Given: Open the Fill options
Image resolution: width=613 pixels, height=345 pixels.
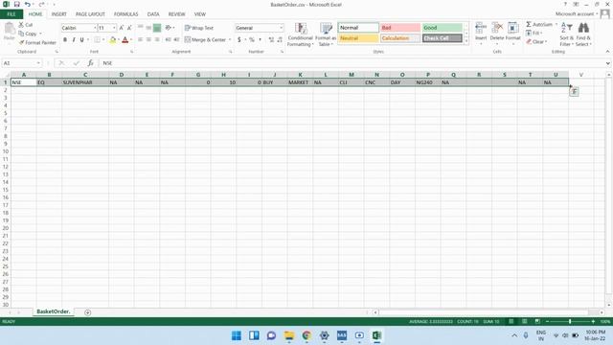Looking at the screenshot, I should (x=534, y=33).
